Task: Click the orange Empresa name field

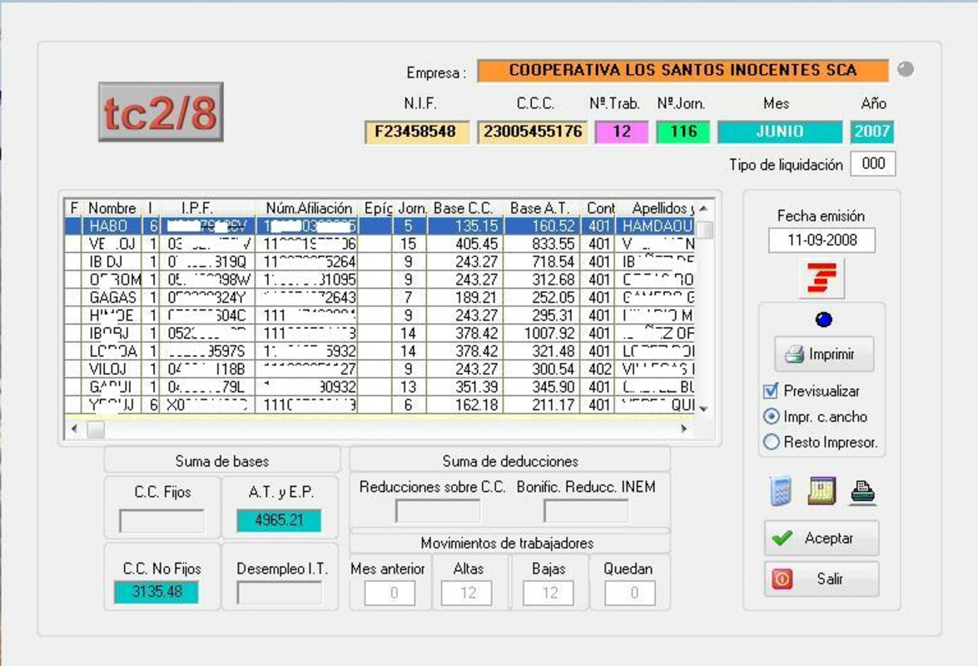Action: pos(683,70)
